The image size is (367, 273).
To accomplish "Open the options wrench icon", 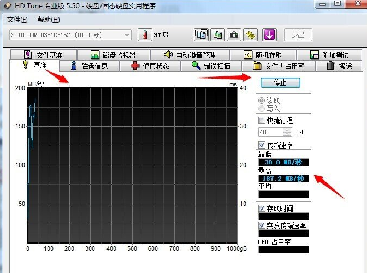I will (x=251, y=35).
